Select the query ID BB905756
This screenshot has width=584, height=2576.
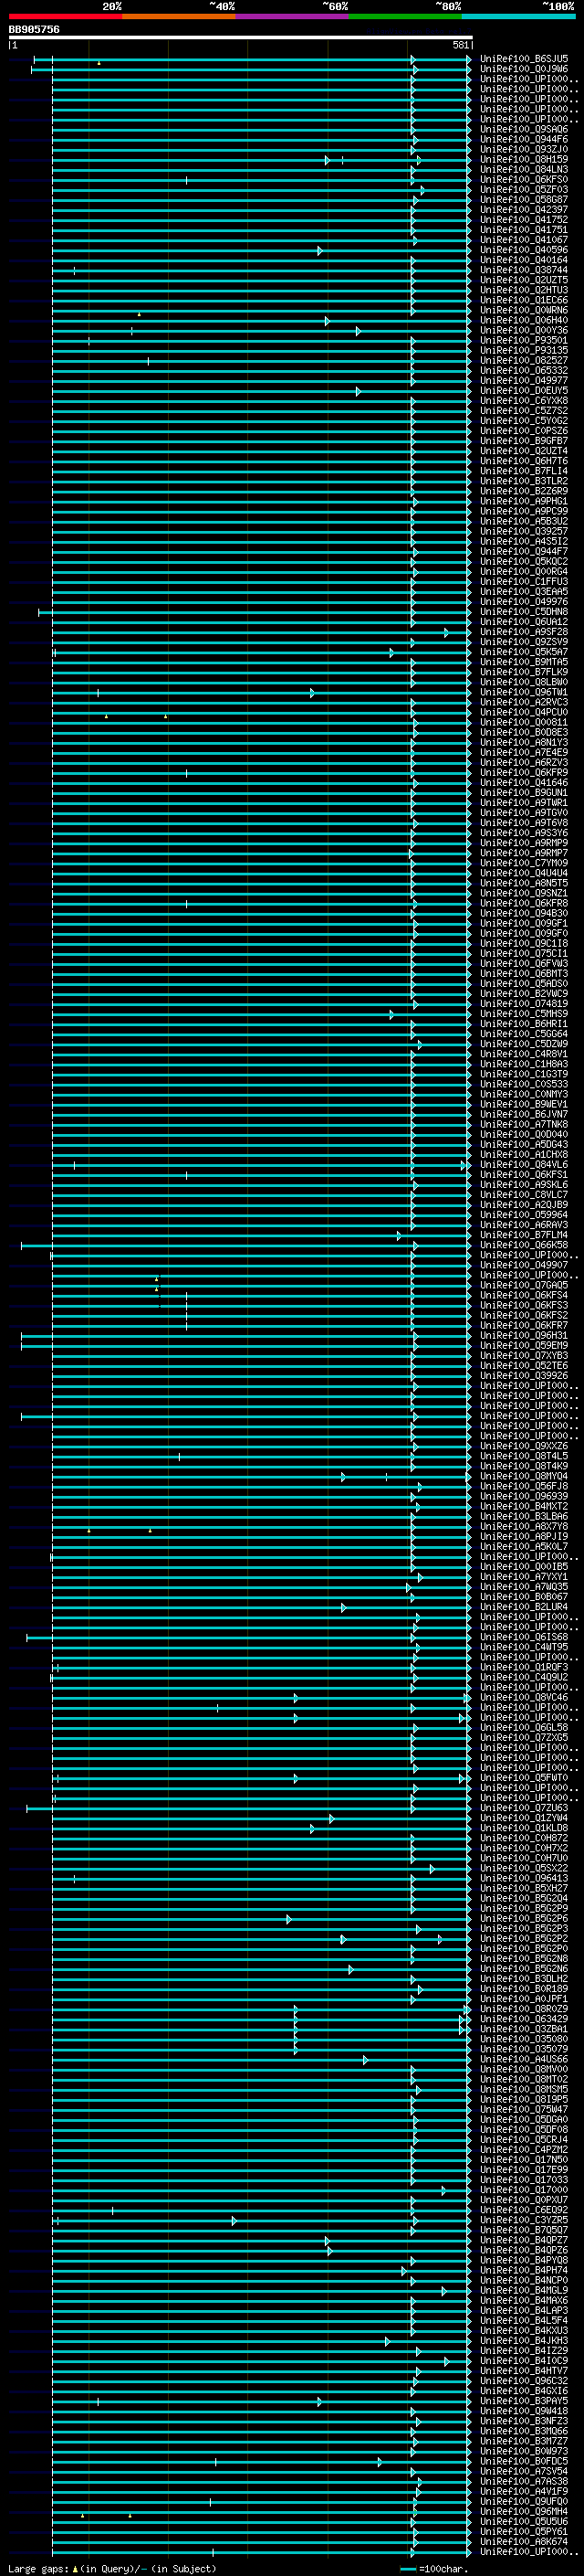pyautogui.click(x=34, y=30)
